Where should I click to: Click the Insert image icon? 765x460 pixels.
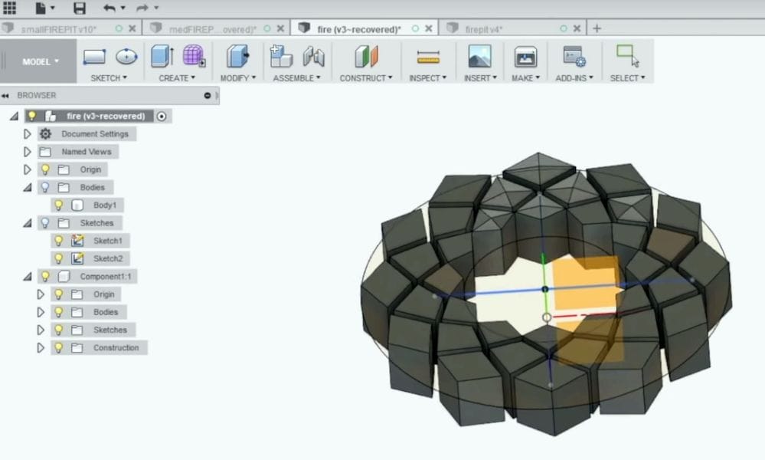point(479,57)
